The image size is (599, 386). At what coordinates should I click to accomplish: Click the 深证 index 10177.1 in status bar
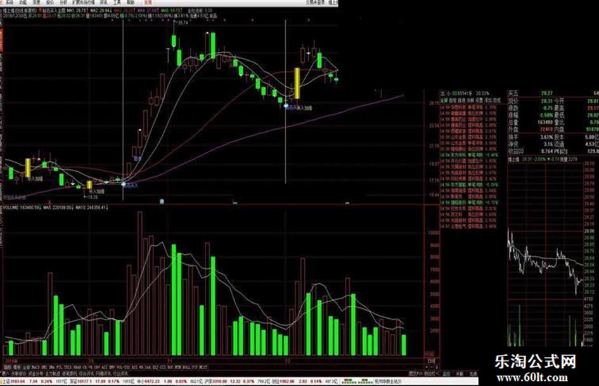point(81,381)
